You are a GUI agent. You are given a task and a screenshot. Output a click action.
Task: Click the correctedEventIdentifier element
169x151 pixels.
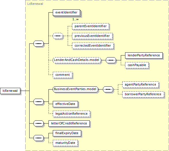93,46
